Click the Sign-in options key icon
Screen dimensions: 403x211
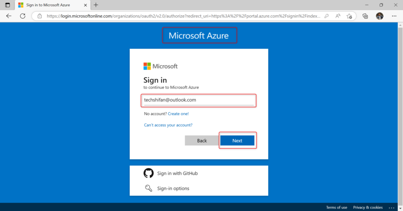148,188
